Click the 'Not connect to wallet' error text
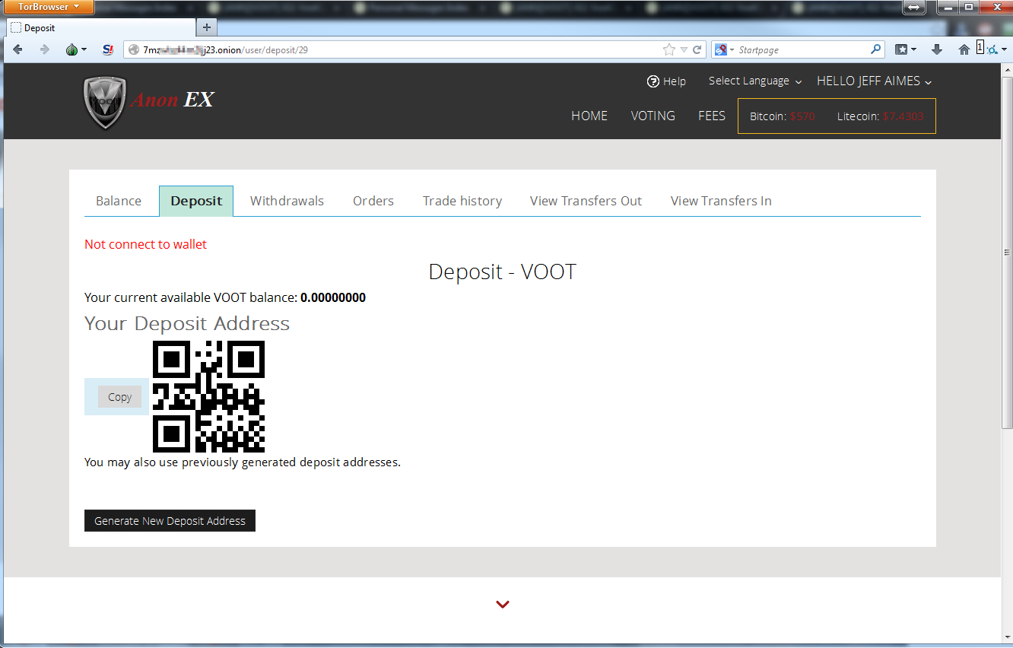1013x648 pixels. tap(145, 244)
